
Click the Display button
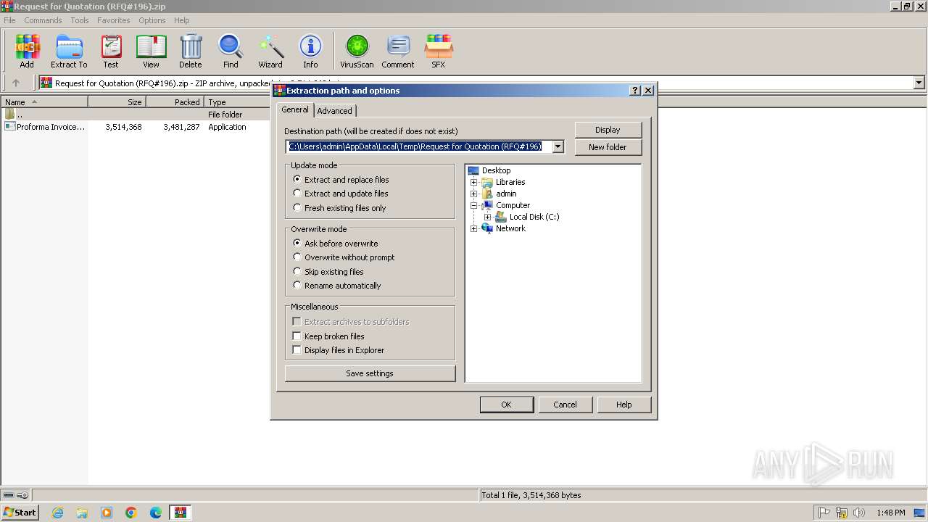click(x=608, y=130)
